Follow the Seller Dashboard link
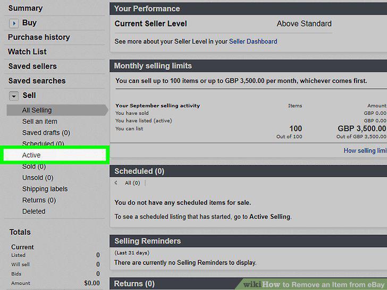This screenshot has height=290, width=387. (253, 41)
